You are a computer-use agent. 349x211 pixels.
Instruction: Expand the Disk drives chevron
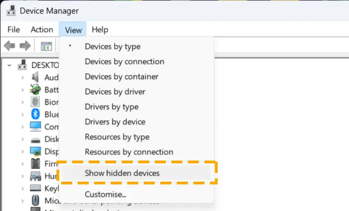23,139
